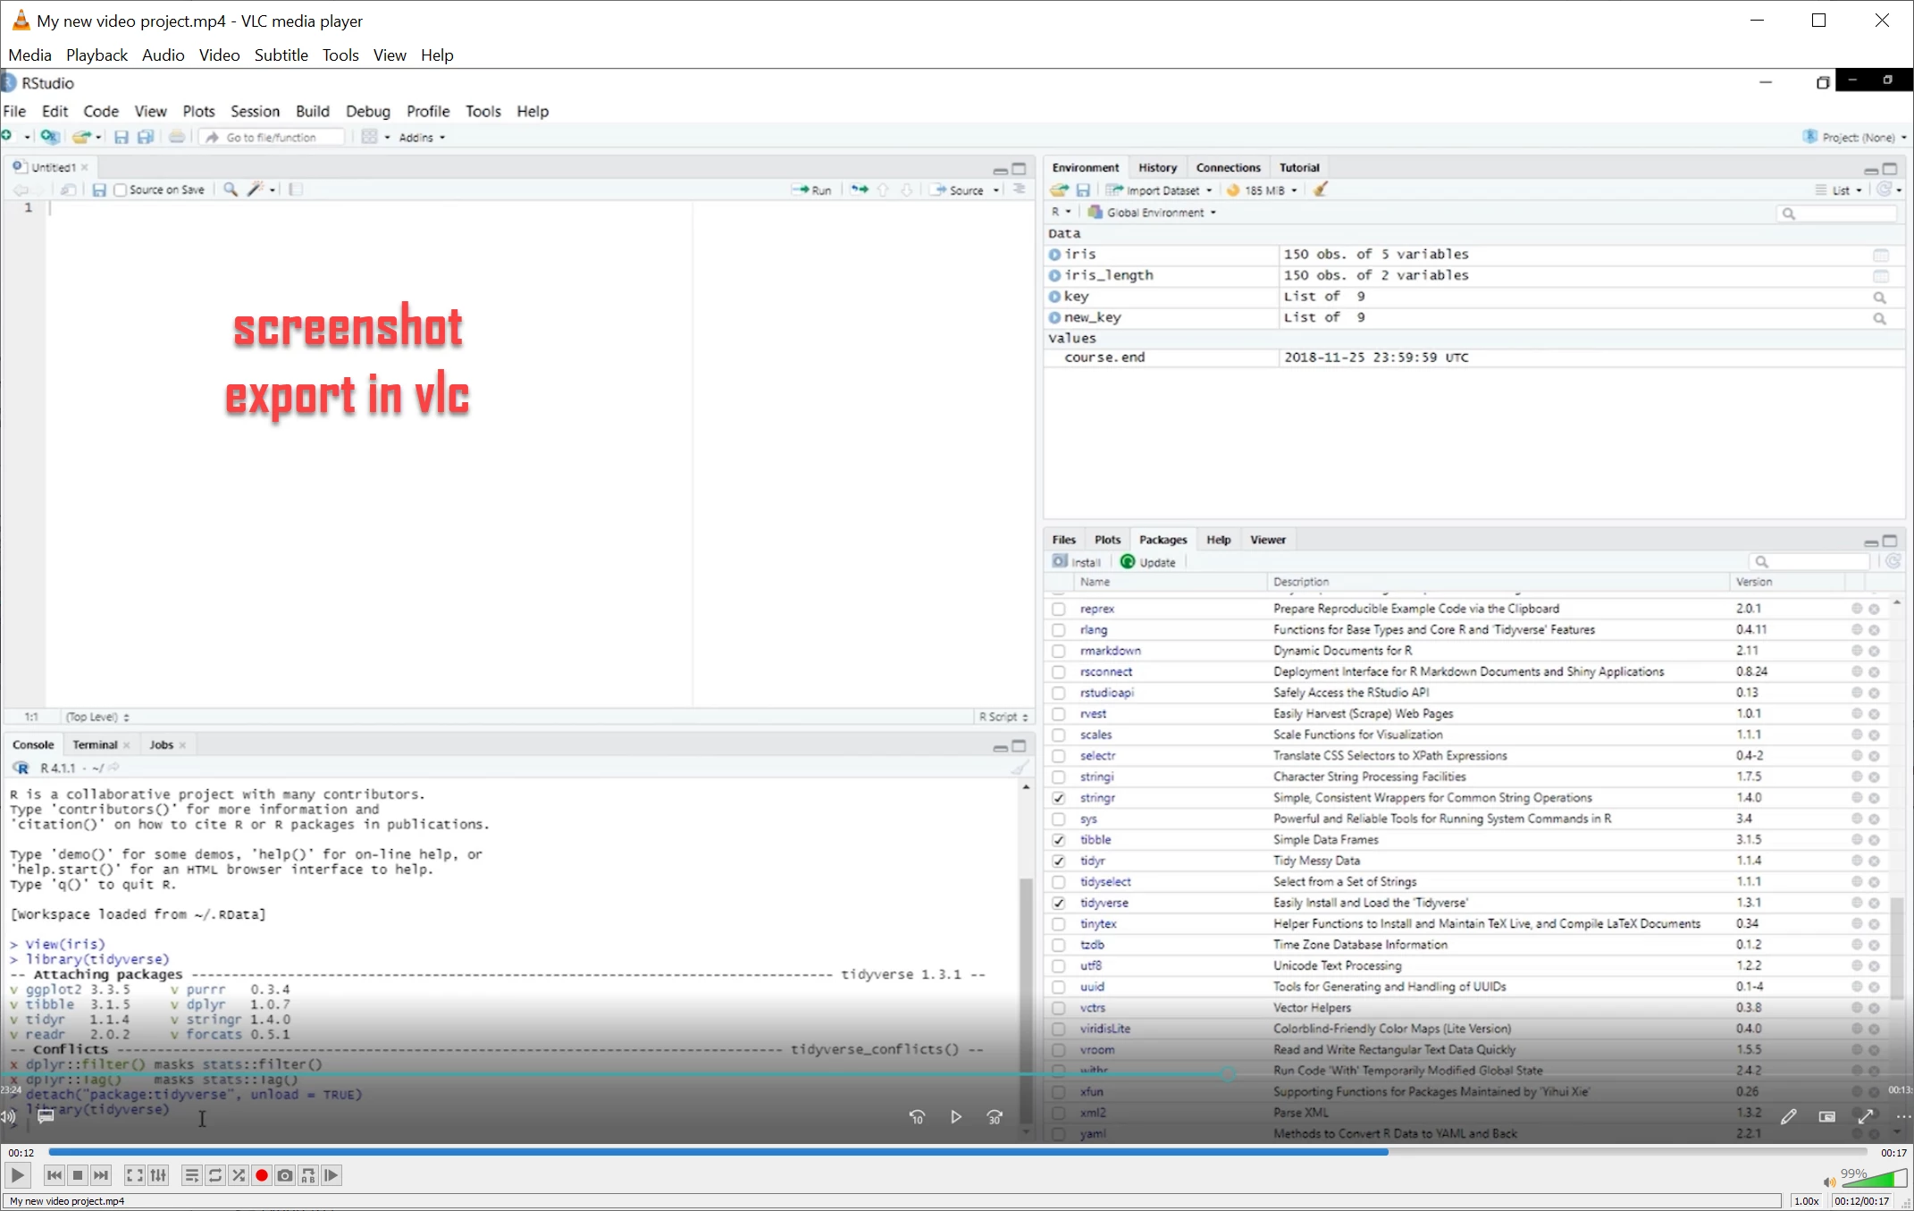
Task: Toggle A-B loop points button
Action: pos(308,1176)
